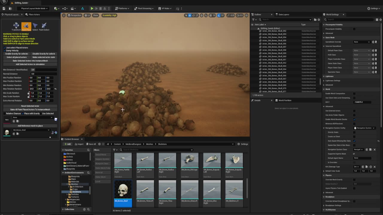Open the viewport options hamburger menu

(x=64, y=15)
